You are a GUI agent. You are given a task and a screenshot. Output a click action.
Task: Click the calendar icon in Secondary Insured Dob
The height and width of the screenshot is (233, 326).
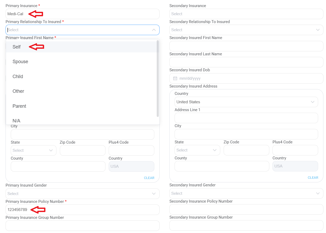[175, 78]
